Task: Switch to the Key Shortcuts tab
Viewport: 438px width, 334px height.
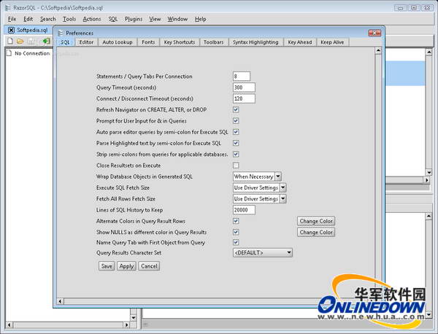Action: pos(180,42)
